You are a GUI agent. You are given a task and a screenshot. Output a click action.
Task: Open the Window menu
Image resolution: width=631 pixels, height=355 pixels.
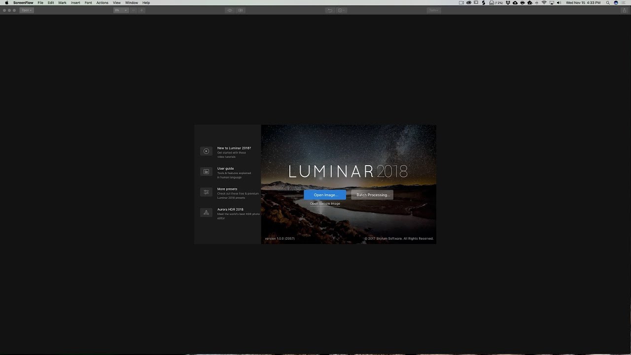click(132, 3)
